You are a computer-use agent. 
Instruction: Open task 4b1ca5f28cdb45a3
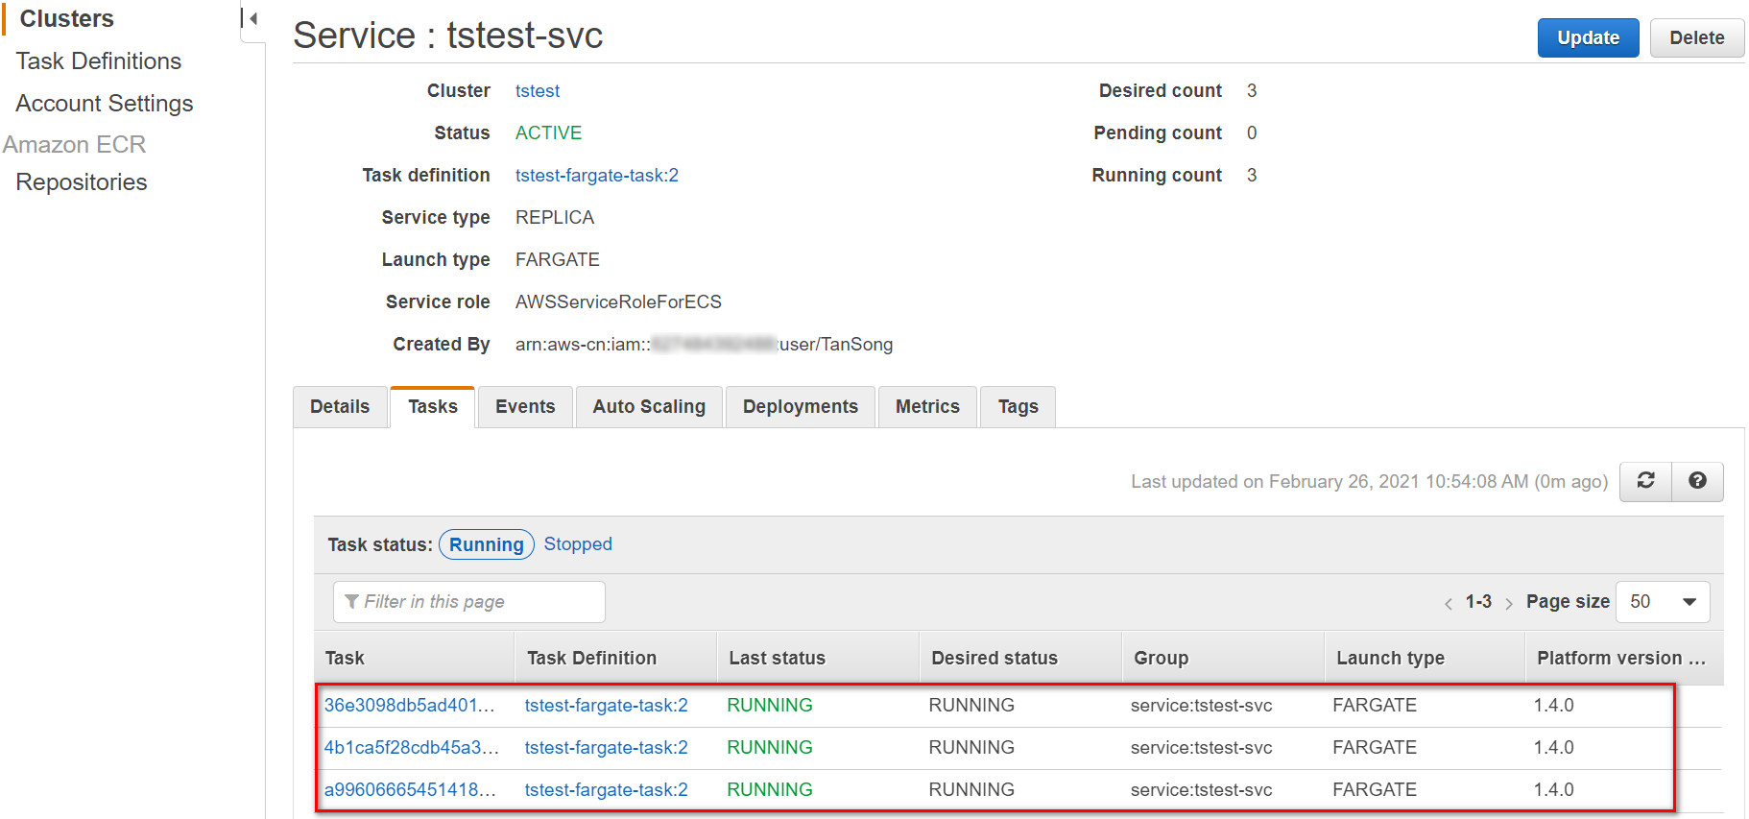(412, 747)
